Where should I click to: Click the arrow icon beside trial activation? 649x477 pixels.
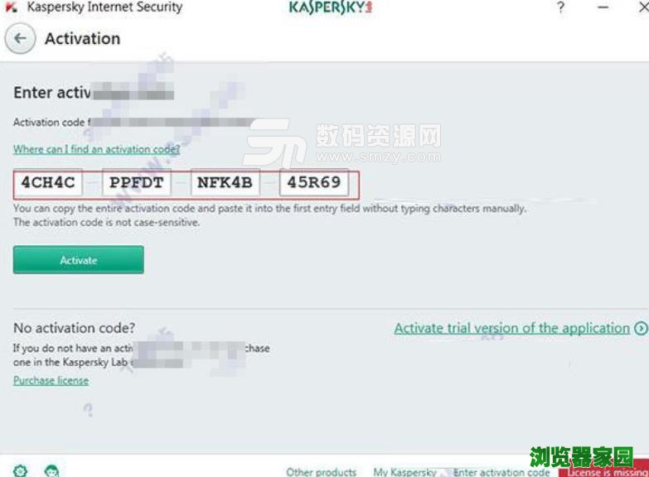click(x=642, y=328)
